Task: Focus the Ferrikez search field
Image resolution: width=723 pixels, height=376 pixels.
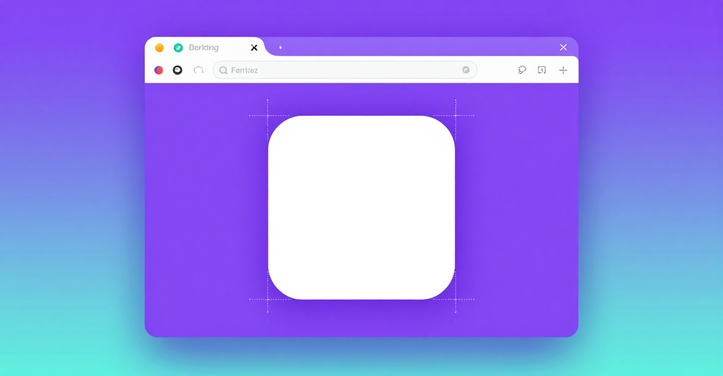Action: click(345, 70)
